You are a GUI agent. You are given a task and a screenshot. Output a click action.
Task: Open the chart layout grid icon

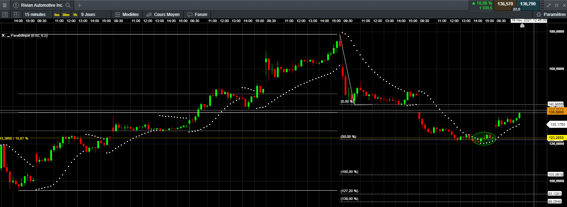click(x=16, y=15)
